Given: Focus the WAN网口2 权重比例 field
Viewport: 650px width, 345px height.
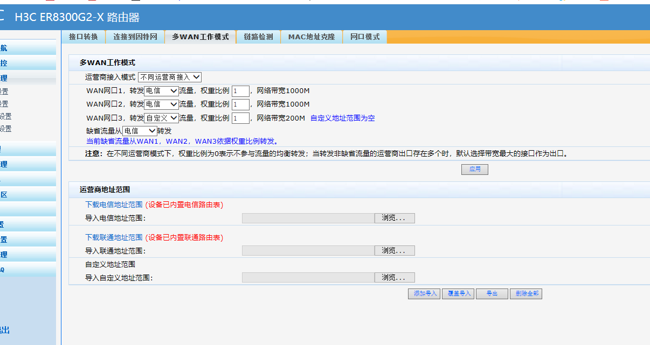Looking at the screenshot, I should coord(240,104).
